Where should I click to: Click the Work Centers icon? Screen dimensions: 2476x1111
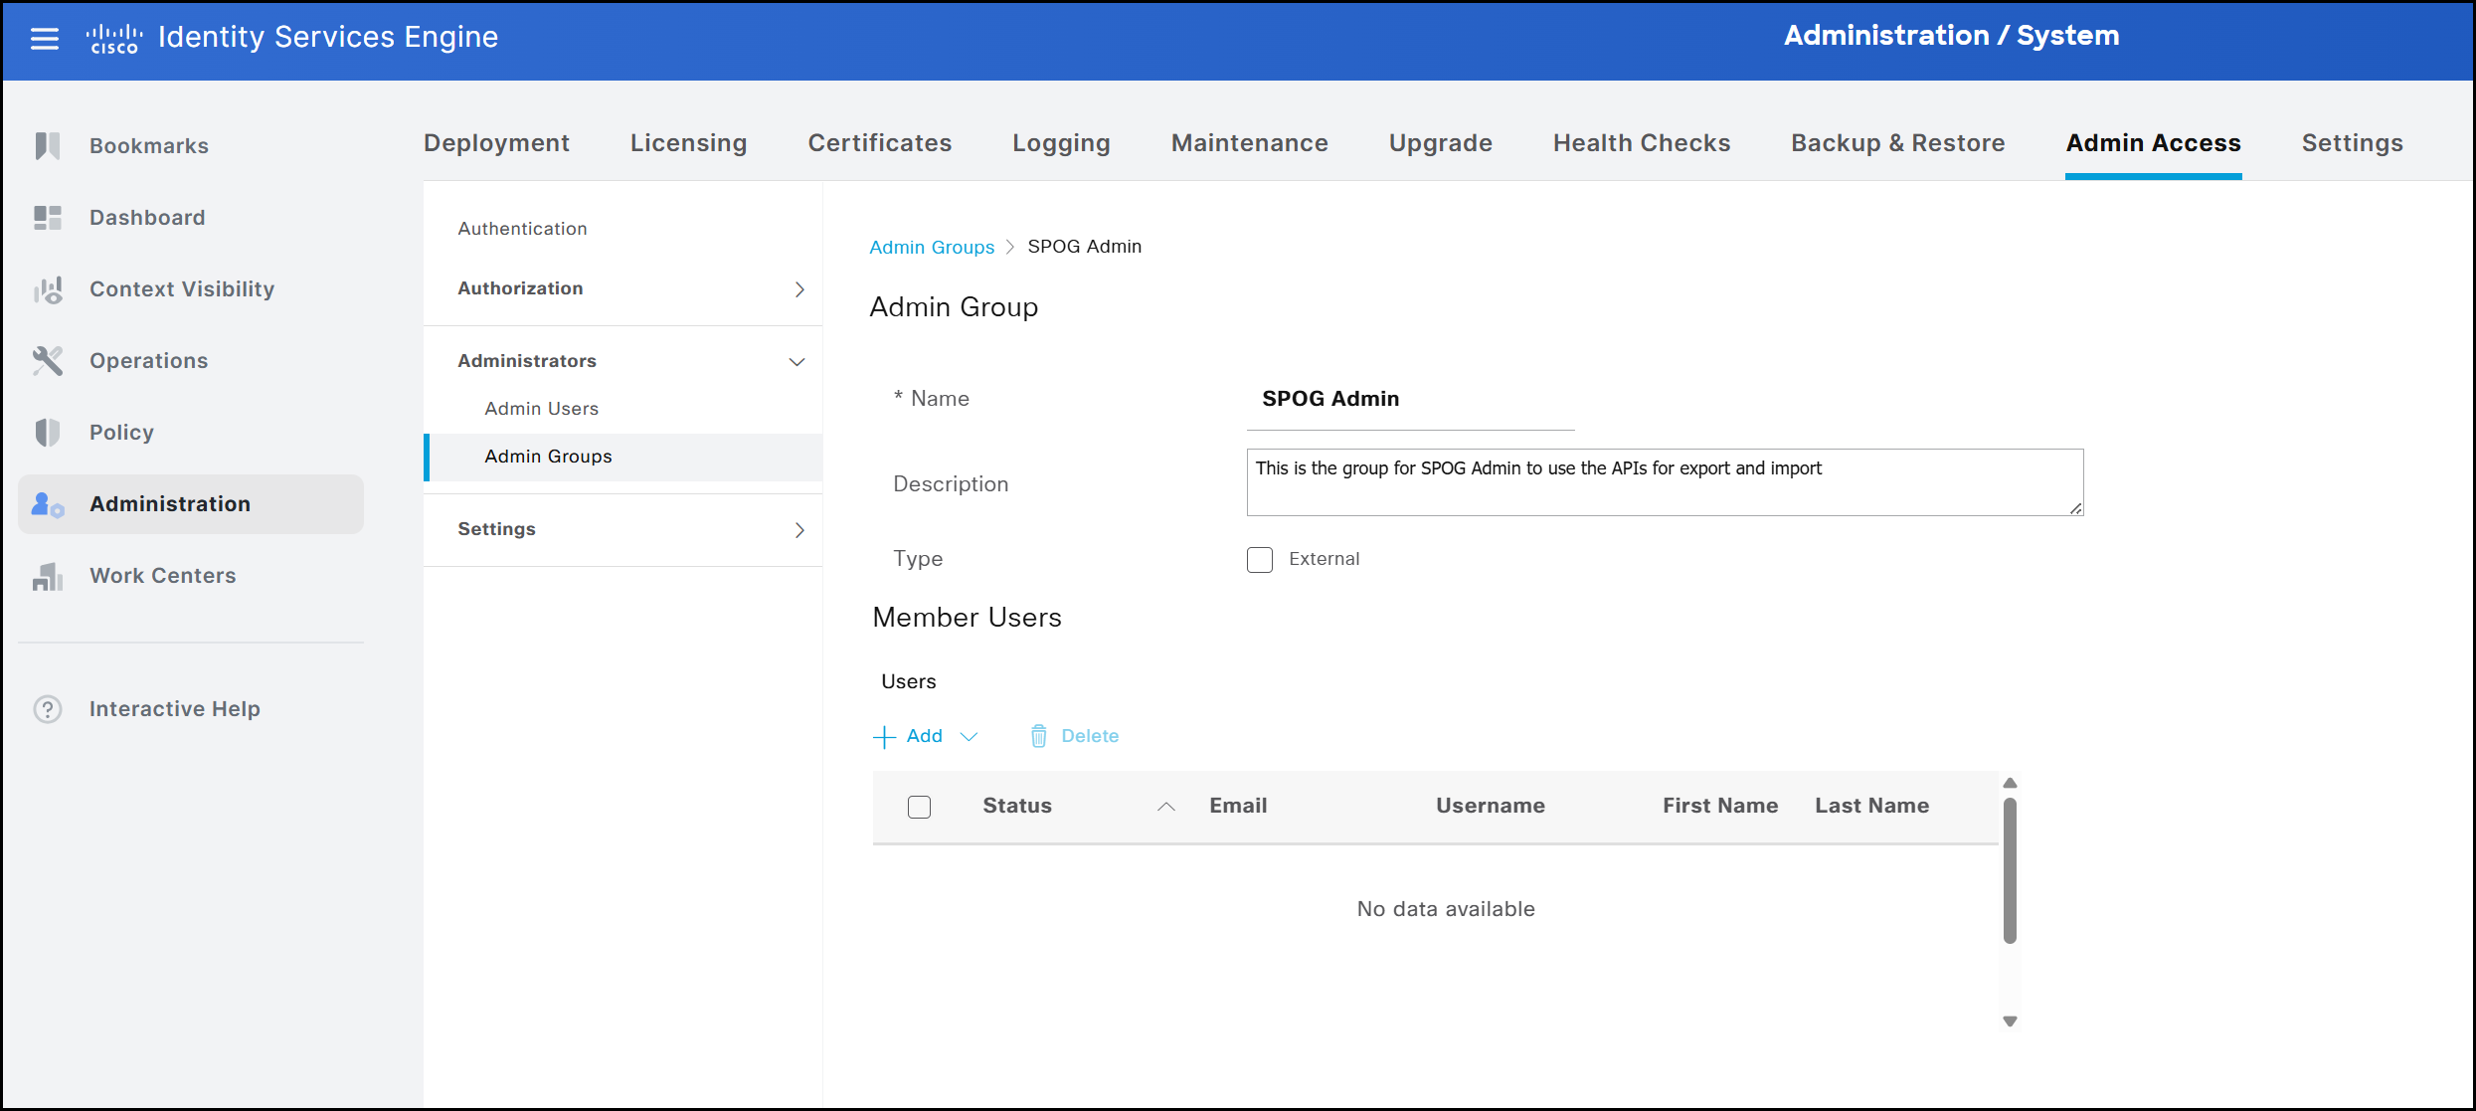click(x=47, y=576)
